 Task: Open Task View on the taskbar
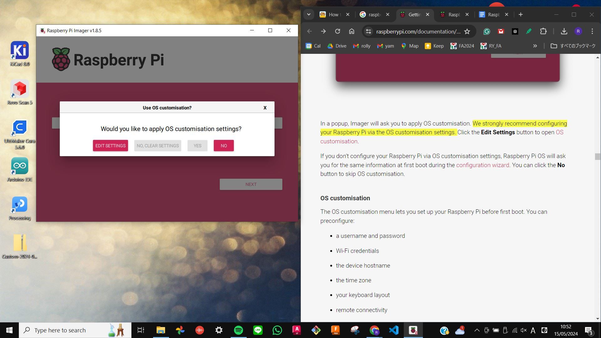(141, 330)
